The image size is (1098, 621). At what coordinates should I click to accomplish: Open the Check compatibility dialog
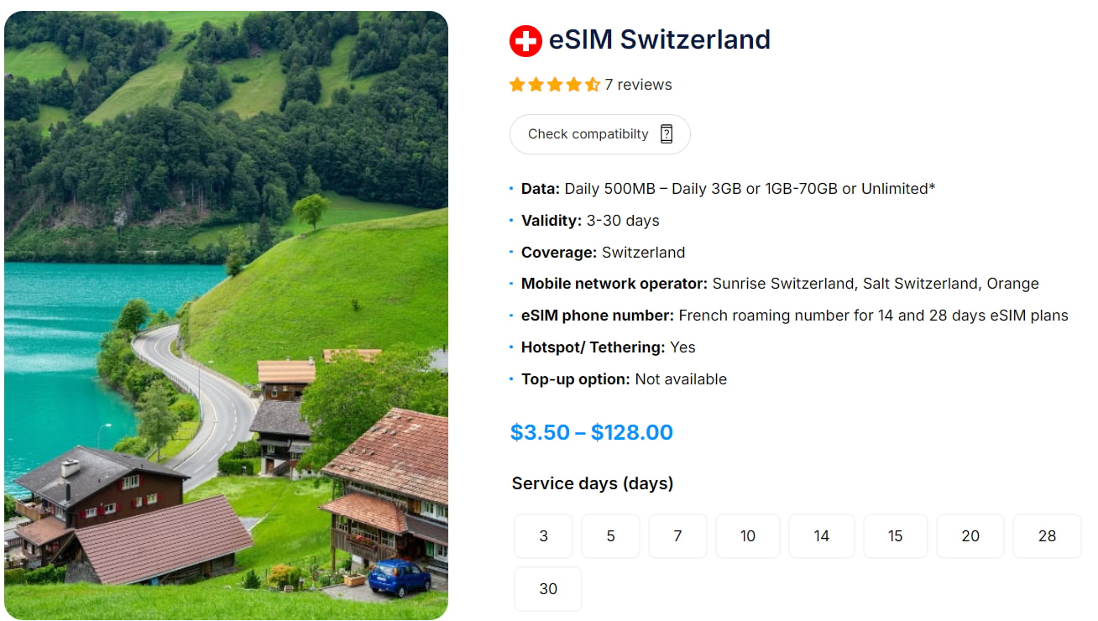point(599,133)
